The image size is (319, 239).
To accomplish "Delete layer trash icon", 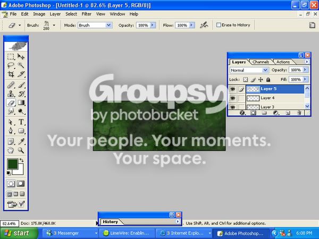I will click(299, 113).
